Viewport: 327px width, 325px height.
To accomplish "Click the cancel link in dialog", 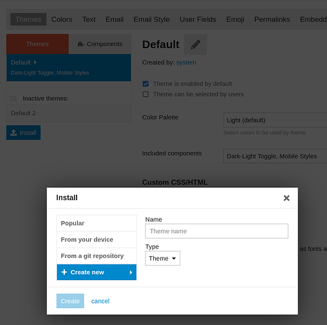I will click(x=100, y=301).
